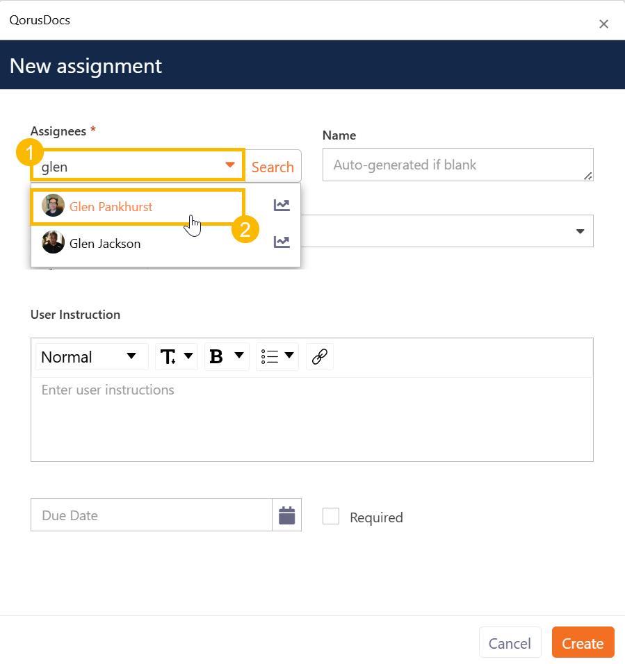Click the Name text field
Image resolution: width=625 pixels, height=664 pixels.
pos(457,165)
